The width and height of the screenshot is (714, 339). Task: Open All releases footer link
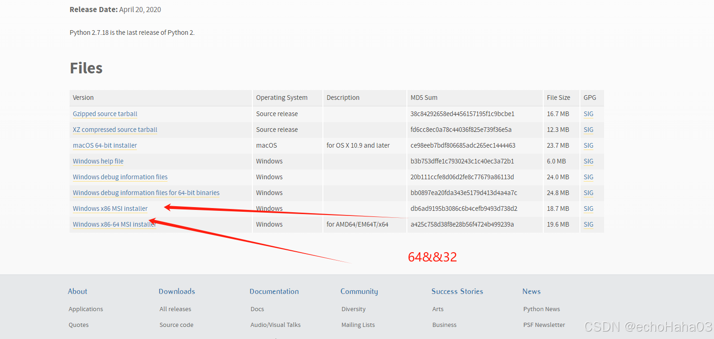(x=175, y=309)
